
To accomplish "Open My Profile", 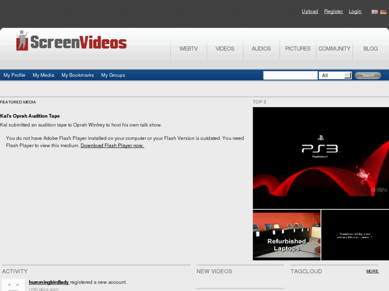I will pos(14,75).
